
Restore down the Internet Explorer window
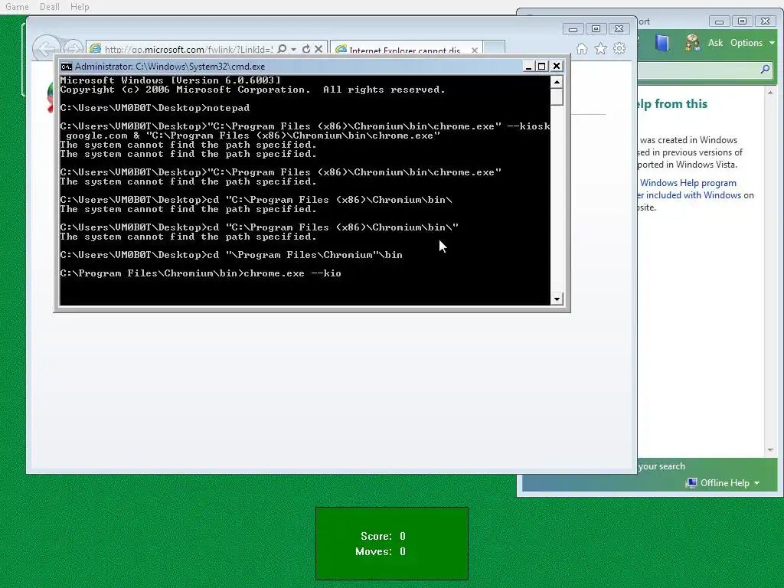click(x=596, y=29)
